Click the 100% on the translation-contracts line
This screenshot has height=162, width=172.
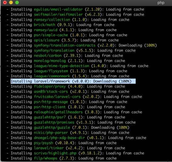click(x=150, y=45)
